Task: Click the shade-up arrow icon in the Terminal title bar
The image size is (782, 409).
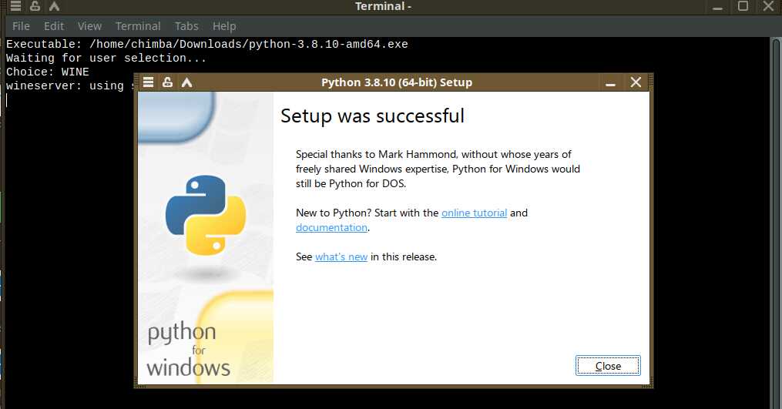Action: point(55,6)
